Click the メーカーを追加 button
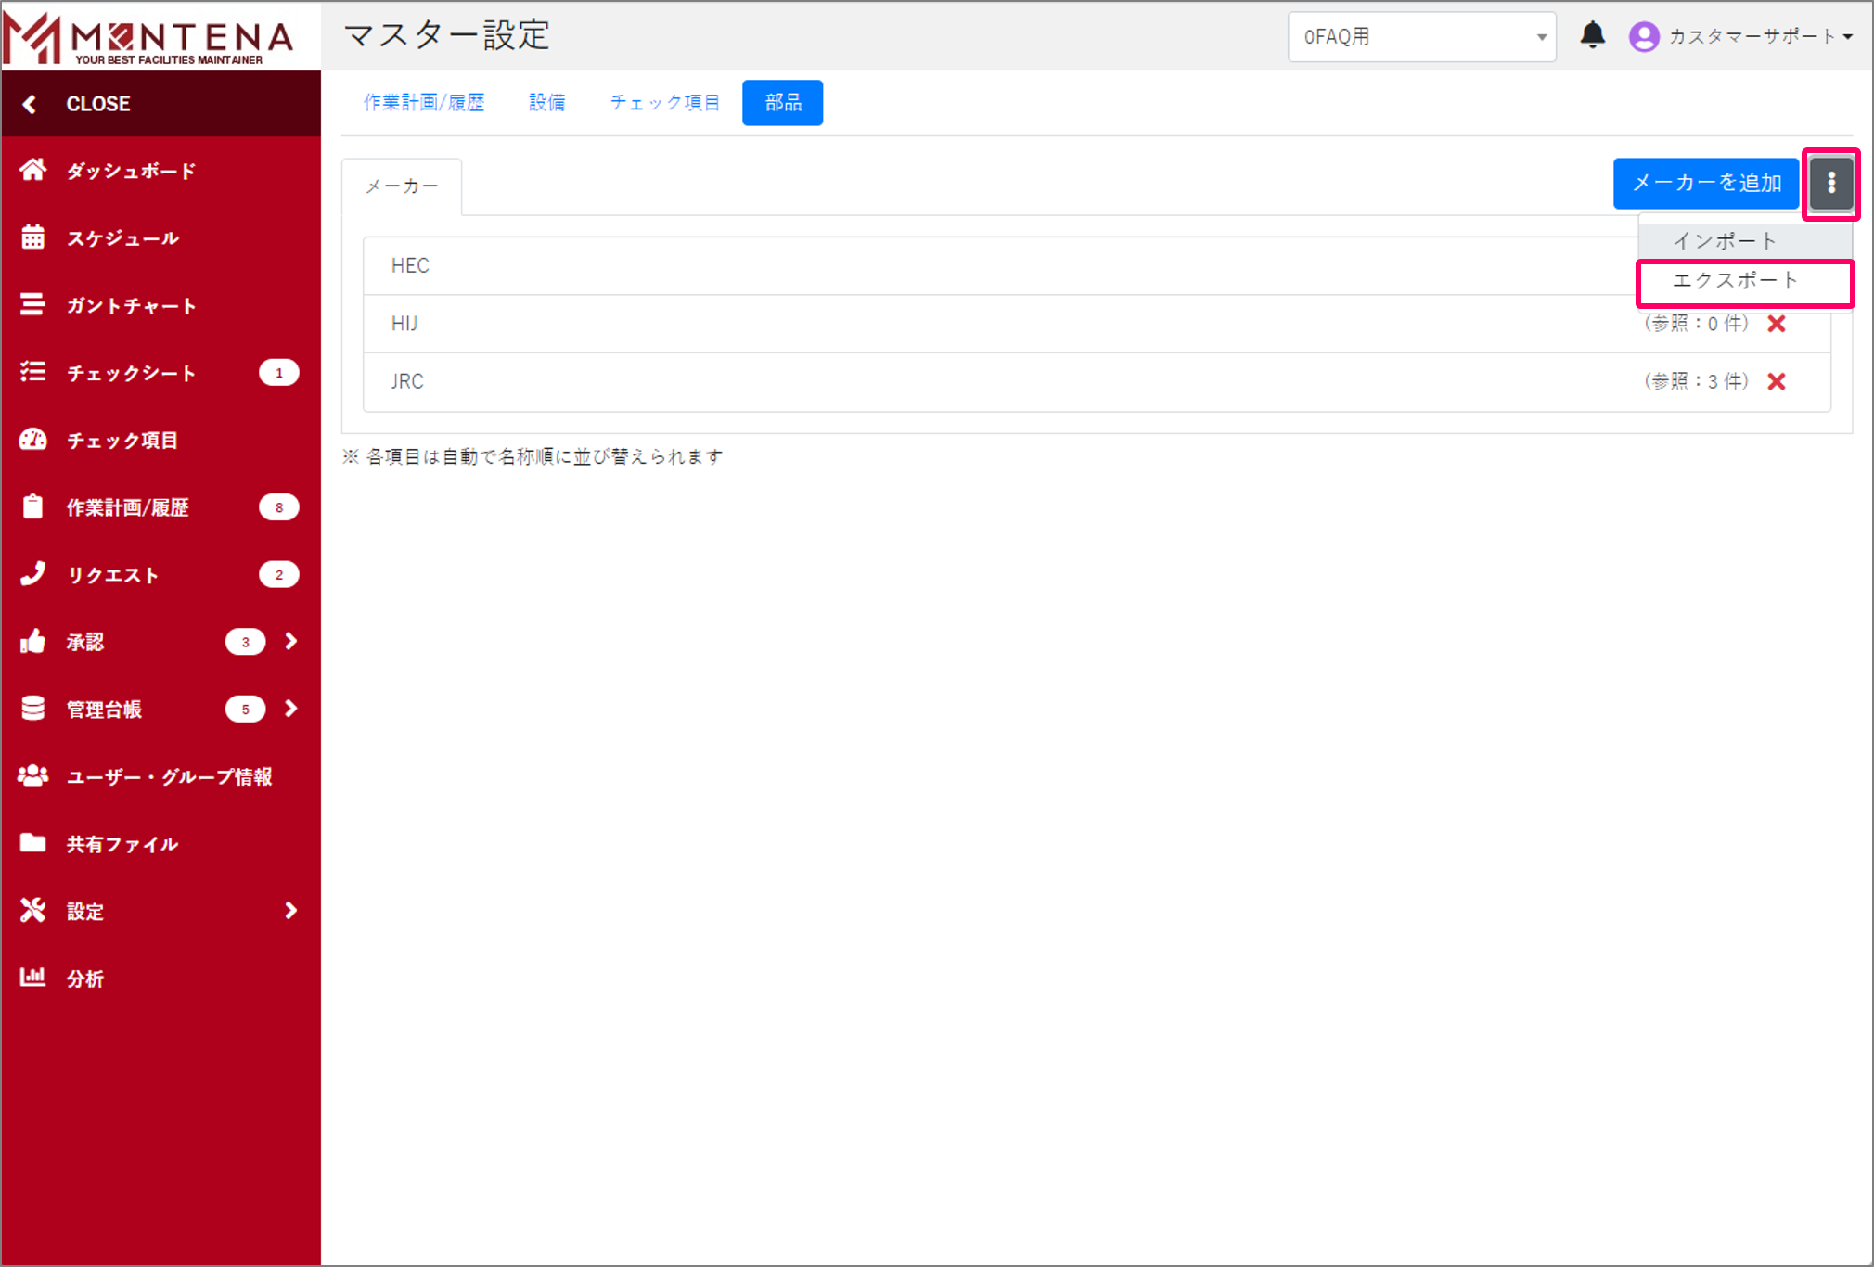Screen dimensions: 1874x1267 [1706, 183]
